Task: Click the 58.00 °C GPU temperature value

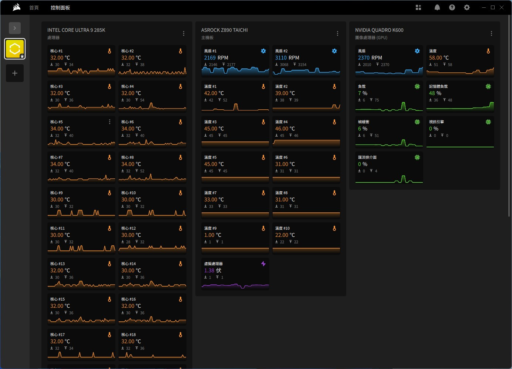Action: 439,58
